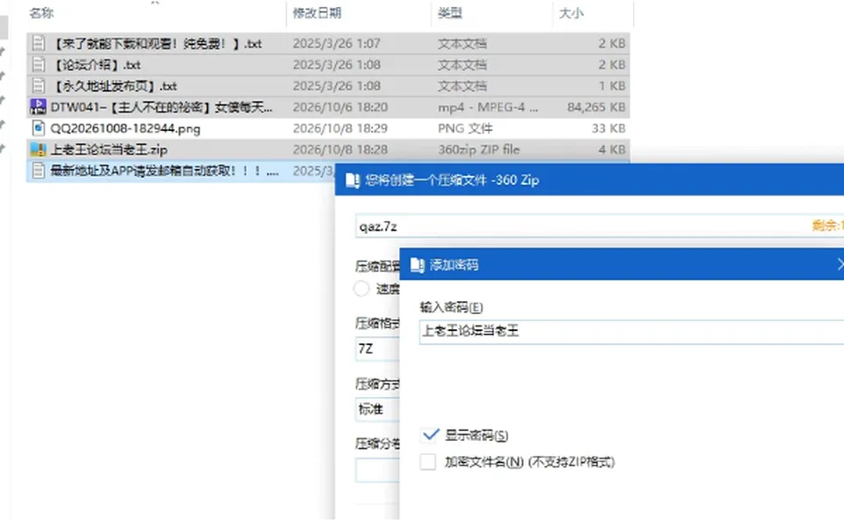Click the 输入密码 field containing 上老王论坛当老王
The width and height of the screenshot is (844, 521).
(631, 332)
